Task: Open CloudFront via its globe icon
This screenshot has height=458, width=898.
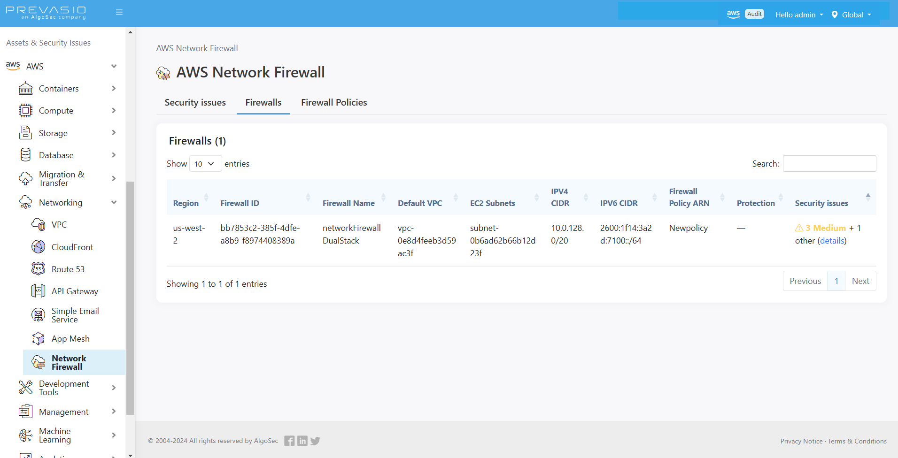Action: (39, 246)
